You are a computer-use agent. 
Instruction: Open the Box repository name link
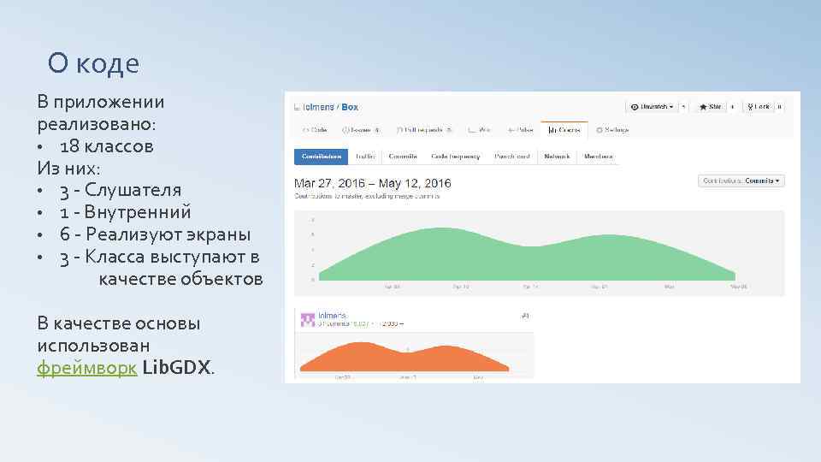click(x=350, y=107)
